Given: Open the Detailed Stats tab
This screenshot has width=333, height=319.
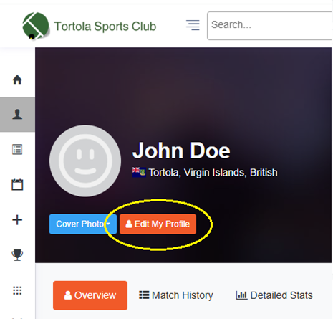Looking at the screenshot, I should pyautogui.click(x=274, y=295).
